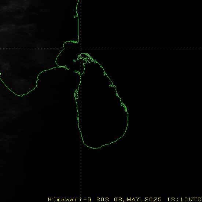Click the B03 band label in caption
The image size is (202, 202).
pos(103,199)
